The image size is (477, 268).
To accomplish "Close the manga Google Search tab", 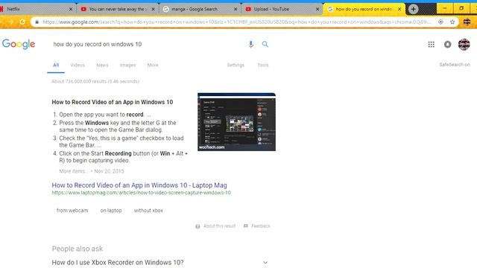I will [x=236, y=9].
